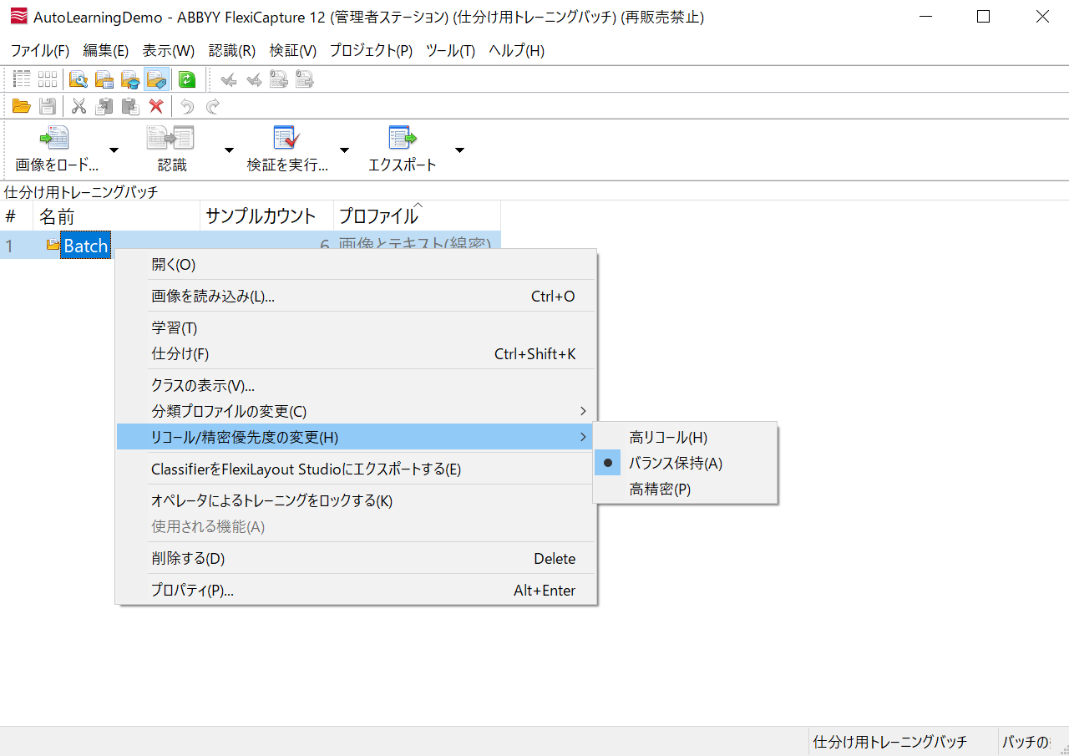The image size is (1069, 756).
Task: Open folder with graduation cap training icon
Action: point(130,79)
